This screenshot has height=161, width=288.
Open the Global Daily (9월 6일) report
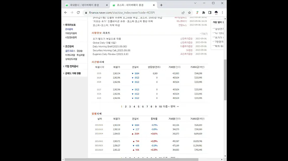pos(104,43)
